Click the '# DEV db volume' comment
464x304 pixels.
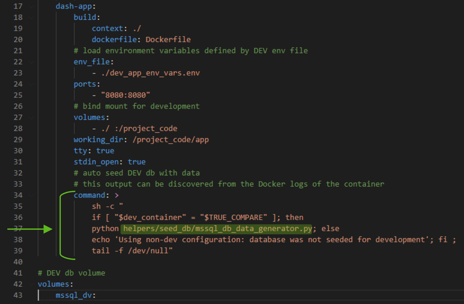coord(71,273)
